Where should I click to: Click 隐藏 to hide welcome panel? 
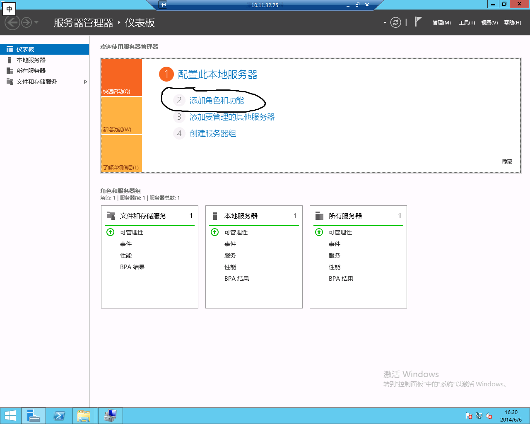(507, 161)
